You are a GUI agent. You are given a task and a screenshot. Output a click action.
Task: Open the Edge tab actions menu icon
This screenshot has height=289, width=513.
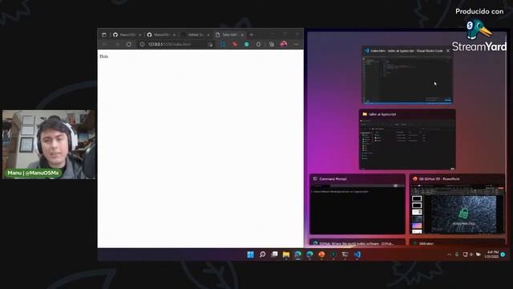pos(104,35)
